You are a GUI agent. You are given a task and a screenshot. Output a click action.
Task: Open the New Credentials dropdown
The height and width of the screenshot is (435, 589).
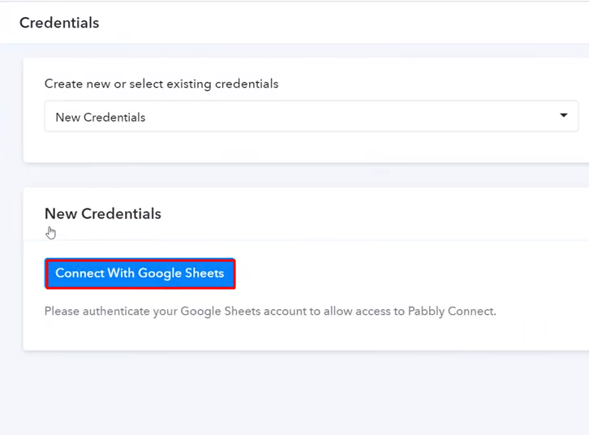coord(311,116)
